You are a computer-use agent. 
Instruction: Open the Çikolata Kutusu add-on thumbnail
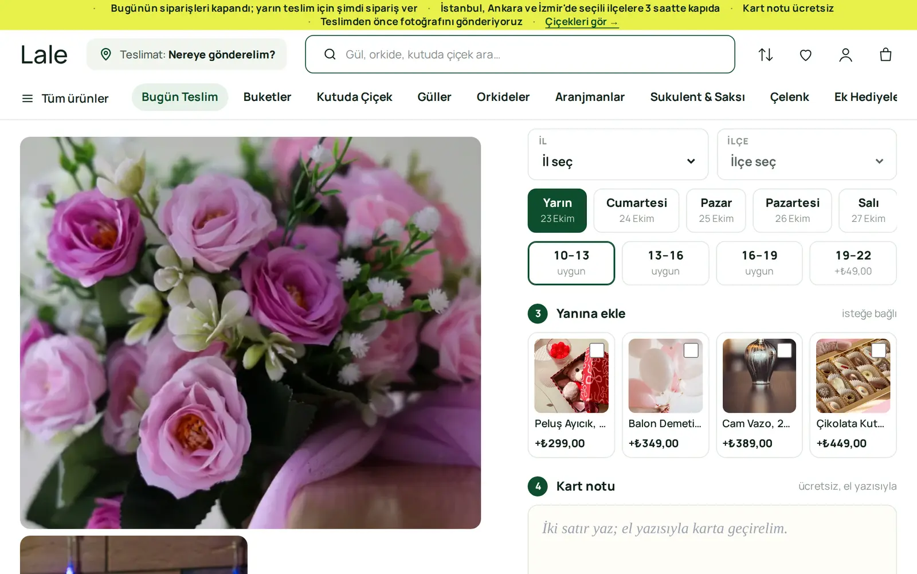pyautogui.click(x=853, y=376)
